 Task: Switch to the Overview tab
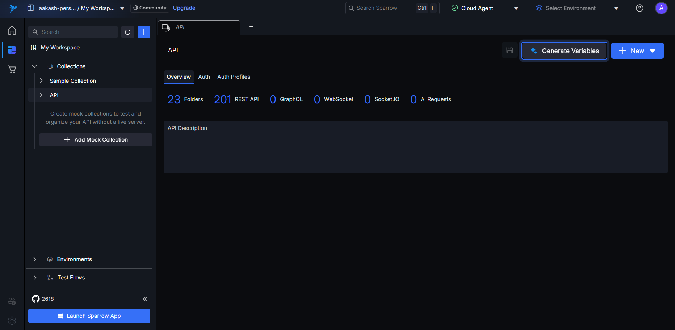(x=179, y=77)
